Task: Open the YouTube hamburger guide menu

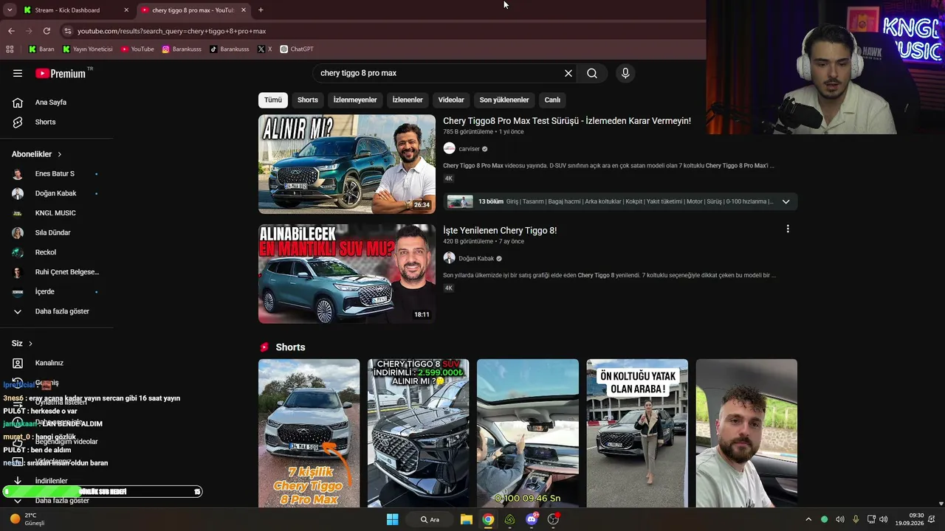Action: coord(18,73)
